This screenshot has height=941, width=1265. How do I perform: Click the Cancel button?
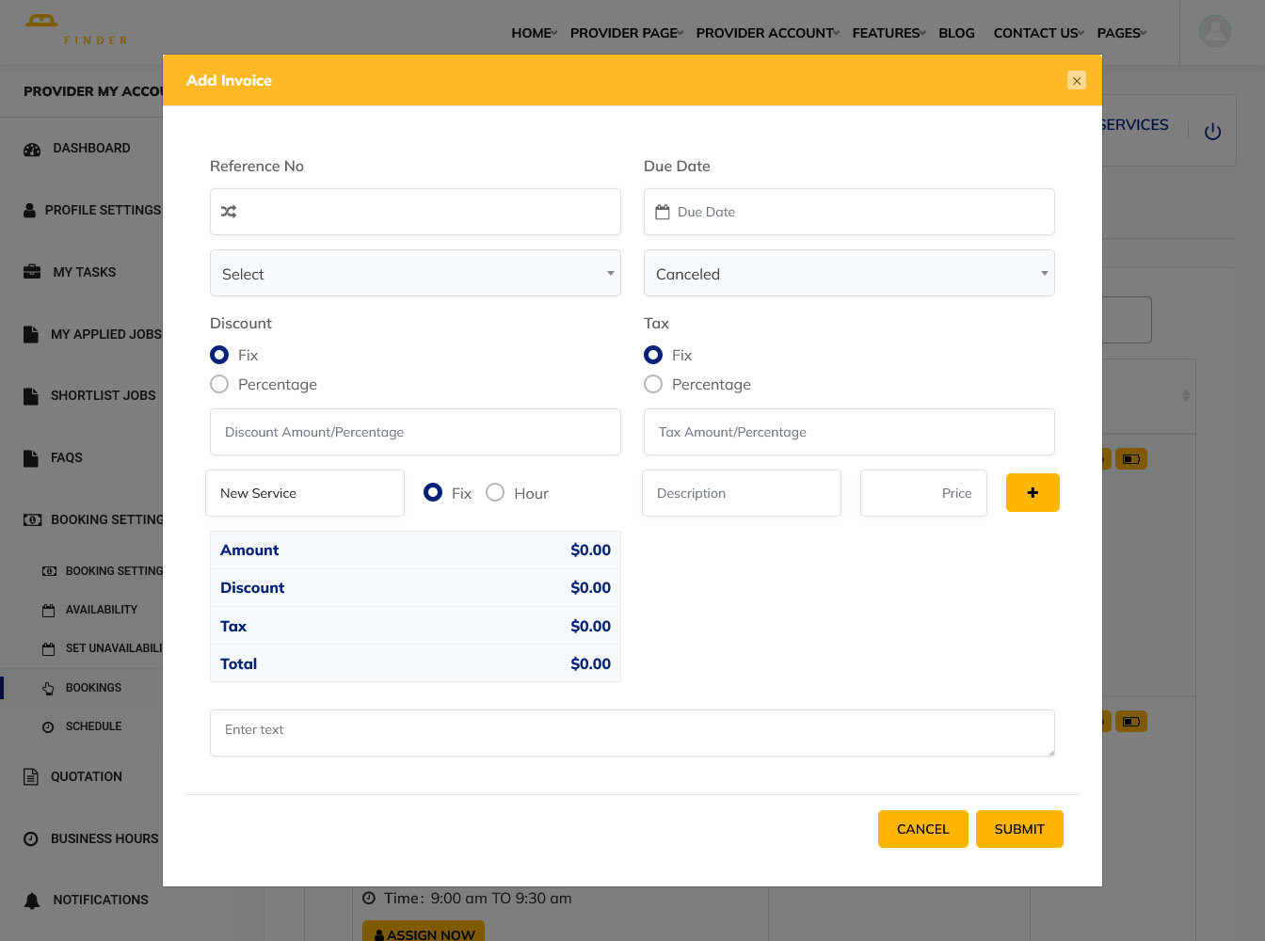click(x=922, y=829)
